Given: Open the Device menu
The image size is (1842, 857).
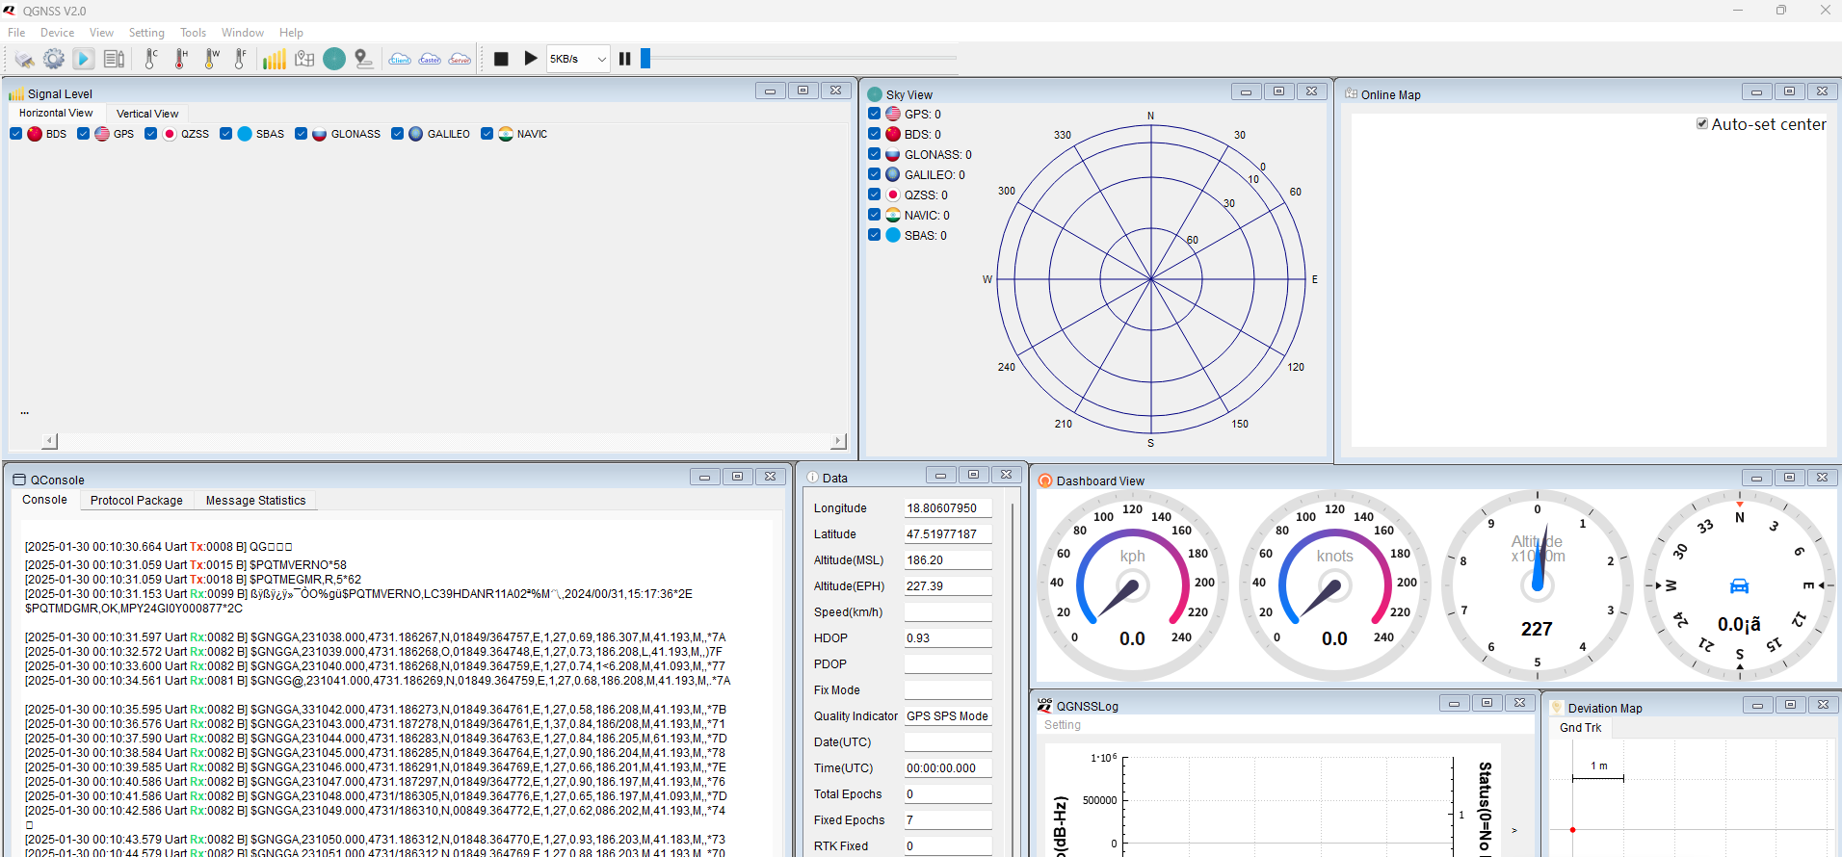Looking at the screenshot, I should tap(57, 33).
